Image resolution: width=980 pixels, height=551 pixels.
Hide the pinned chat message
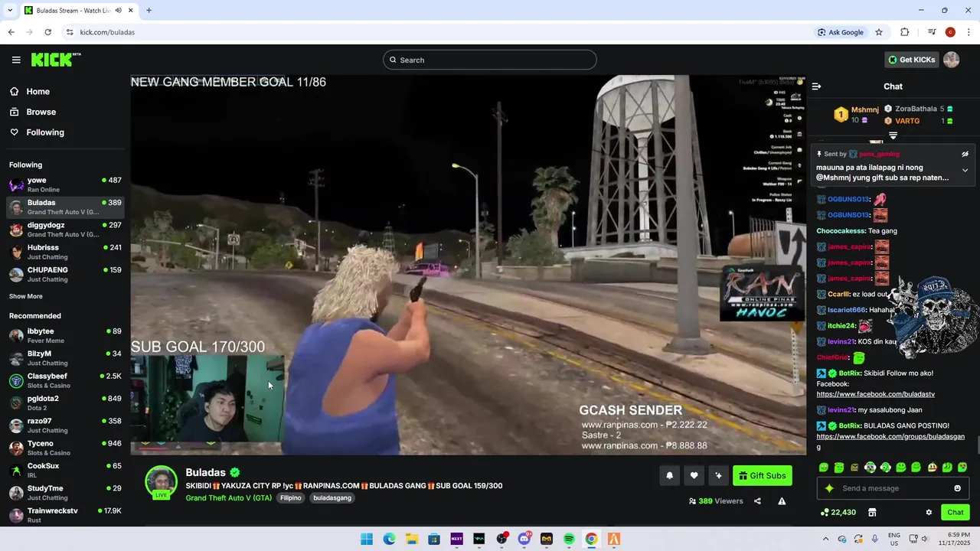(x=965, y=154)
